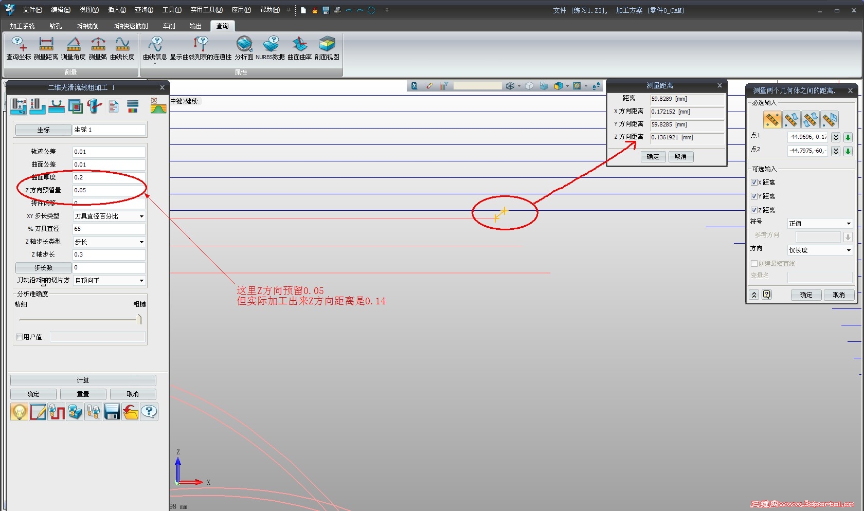Open the 曲面曲率 surface curvature tool
Viewport: 864px width, 511px height.
tap(299, 48)
